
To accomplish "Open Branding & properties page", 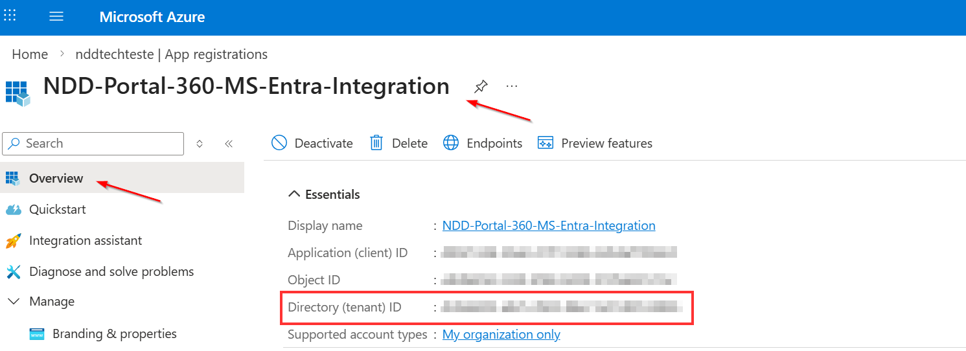I will [114, 334].
